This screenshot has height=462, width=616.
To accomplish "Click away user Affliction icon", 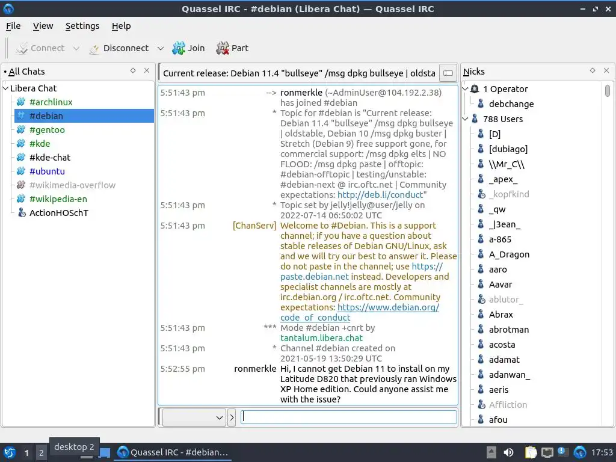I will coord(481,405).
